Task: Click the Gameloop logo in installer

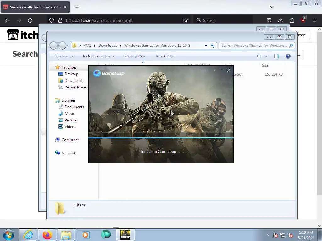Action: 109,73
